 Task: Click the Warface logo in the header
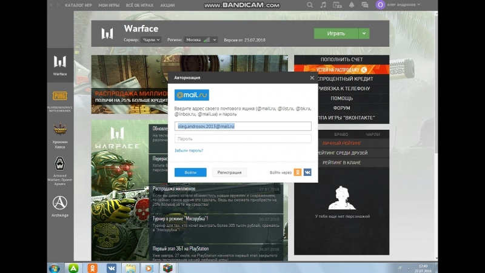[107, 33]
